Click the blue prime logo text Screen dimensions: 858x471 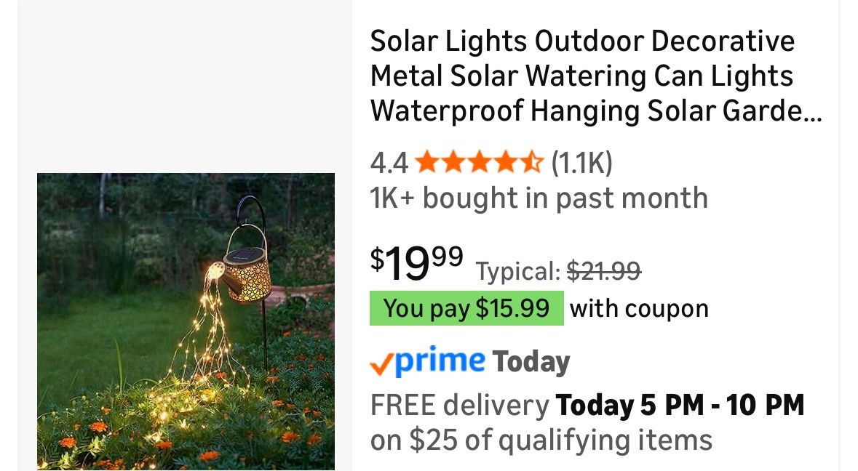click(440, 361)
